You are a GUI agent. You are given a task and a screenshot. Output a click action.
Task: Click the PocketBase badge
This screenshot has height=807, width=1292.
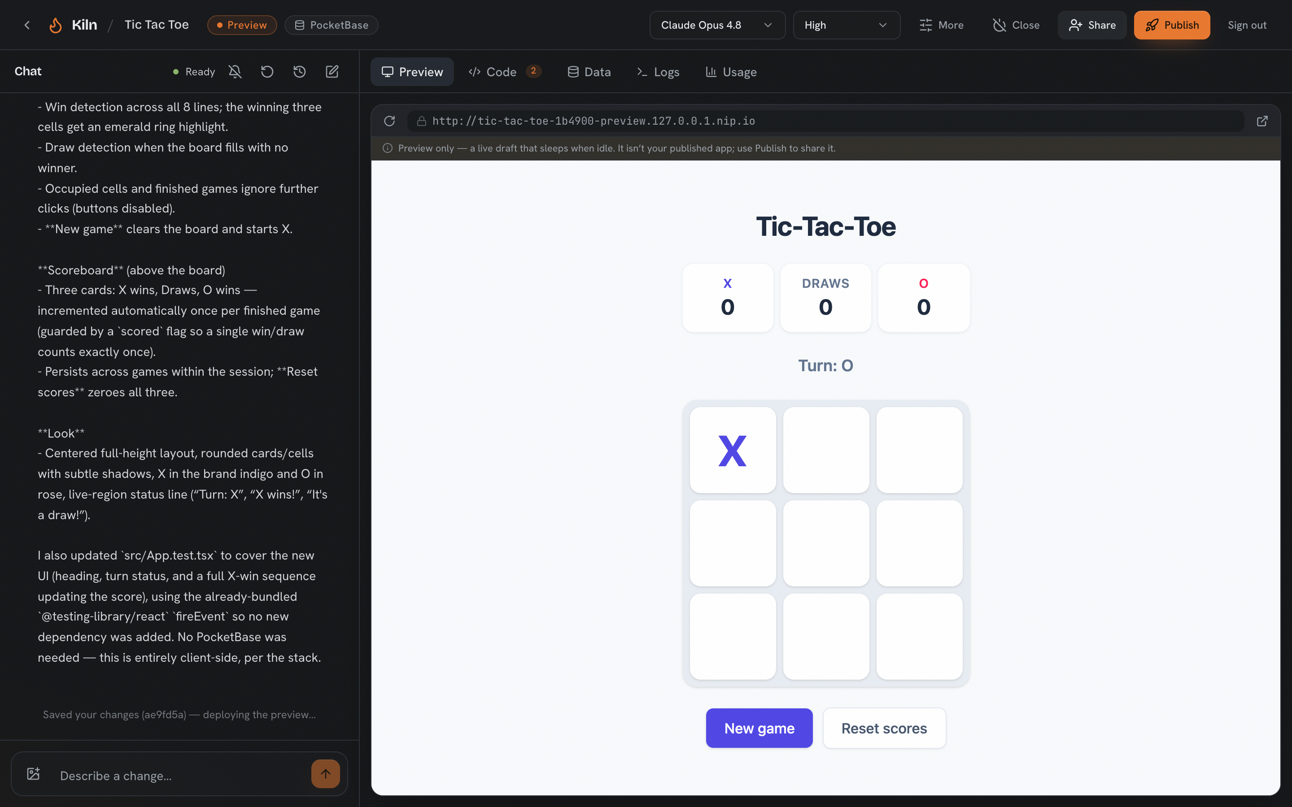click(x=332, y=25)
